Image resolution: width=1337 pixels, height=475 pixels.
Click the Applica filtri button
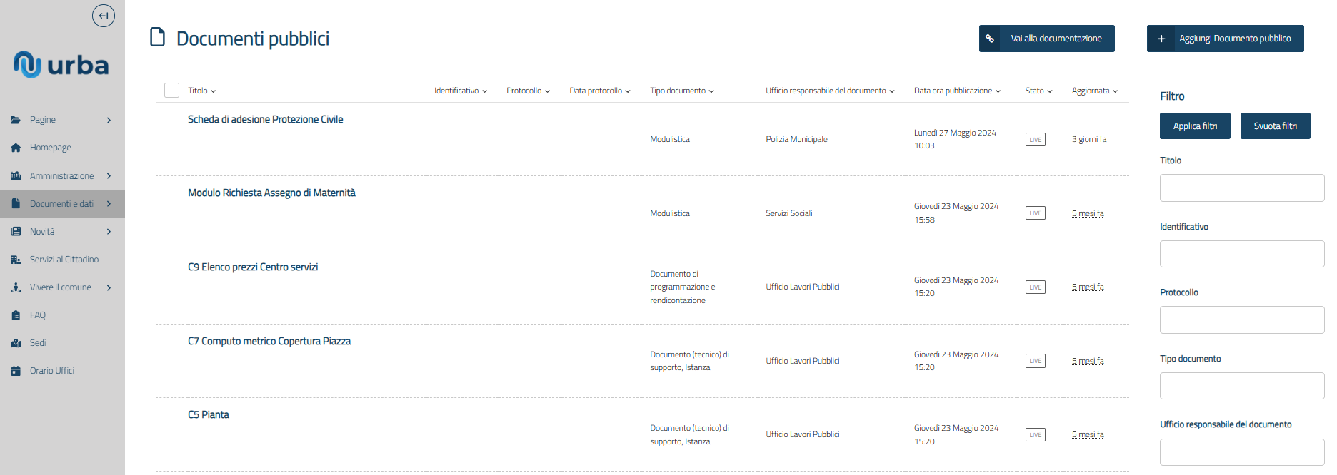click(1195, 126)
